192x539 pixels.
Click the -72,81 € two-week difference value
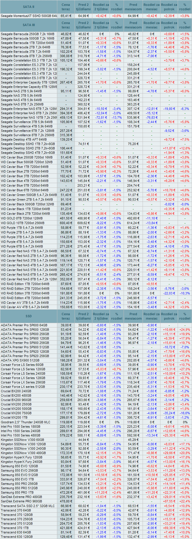(x=101, y=117)
